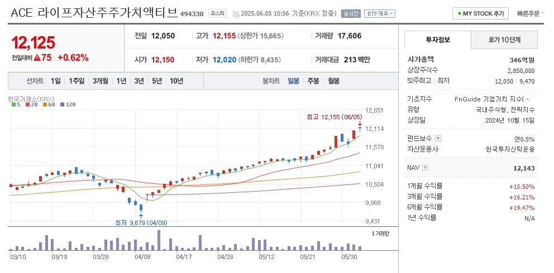The width and height of the screenshot is (554, 273).
Task: Switch to the 주봉 weekly candle chart
Action: (313, 81)
